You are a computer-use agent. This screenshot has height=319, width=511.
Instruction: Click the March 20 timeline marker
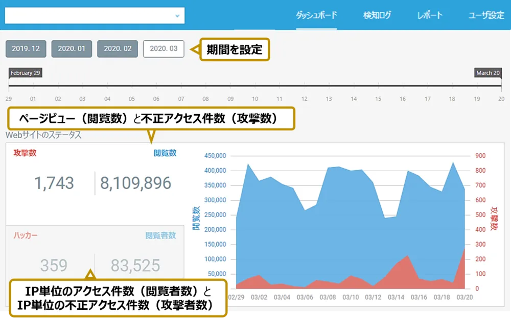pos(487,73)
